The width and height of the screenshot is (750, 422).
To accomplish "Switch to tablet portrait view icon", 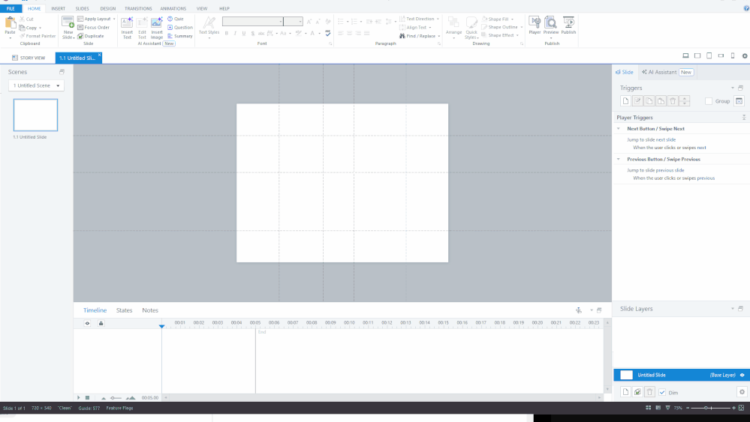I will coord(709,56).
